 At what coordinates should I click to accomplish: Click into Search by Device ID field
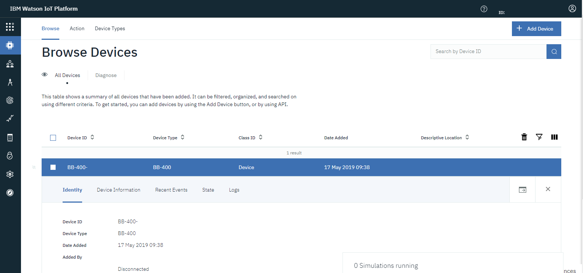coord(488,52)
